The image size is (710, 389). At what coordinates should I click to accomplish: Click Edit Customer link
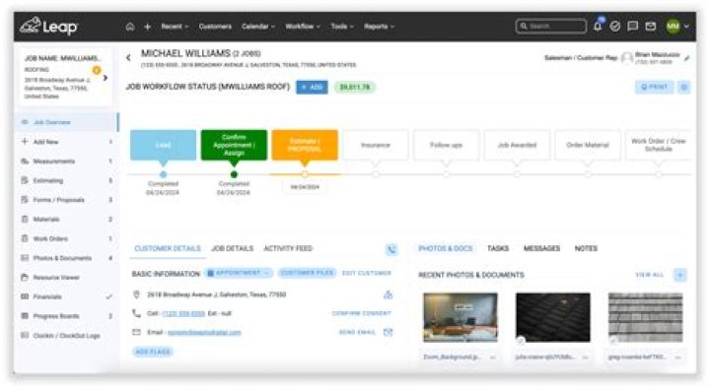pyautogui.click(x=366, y=273)
